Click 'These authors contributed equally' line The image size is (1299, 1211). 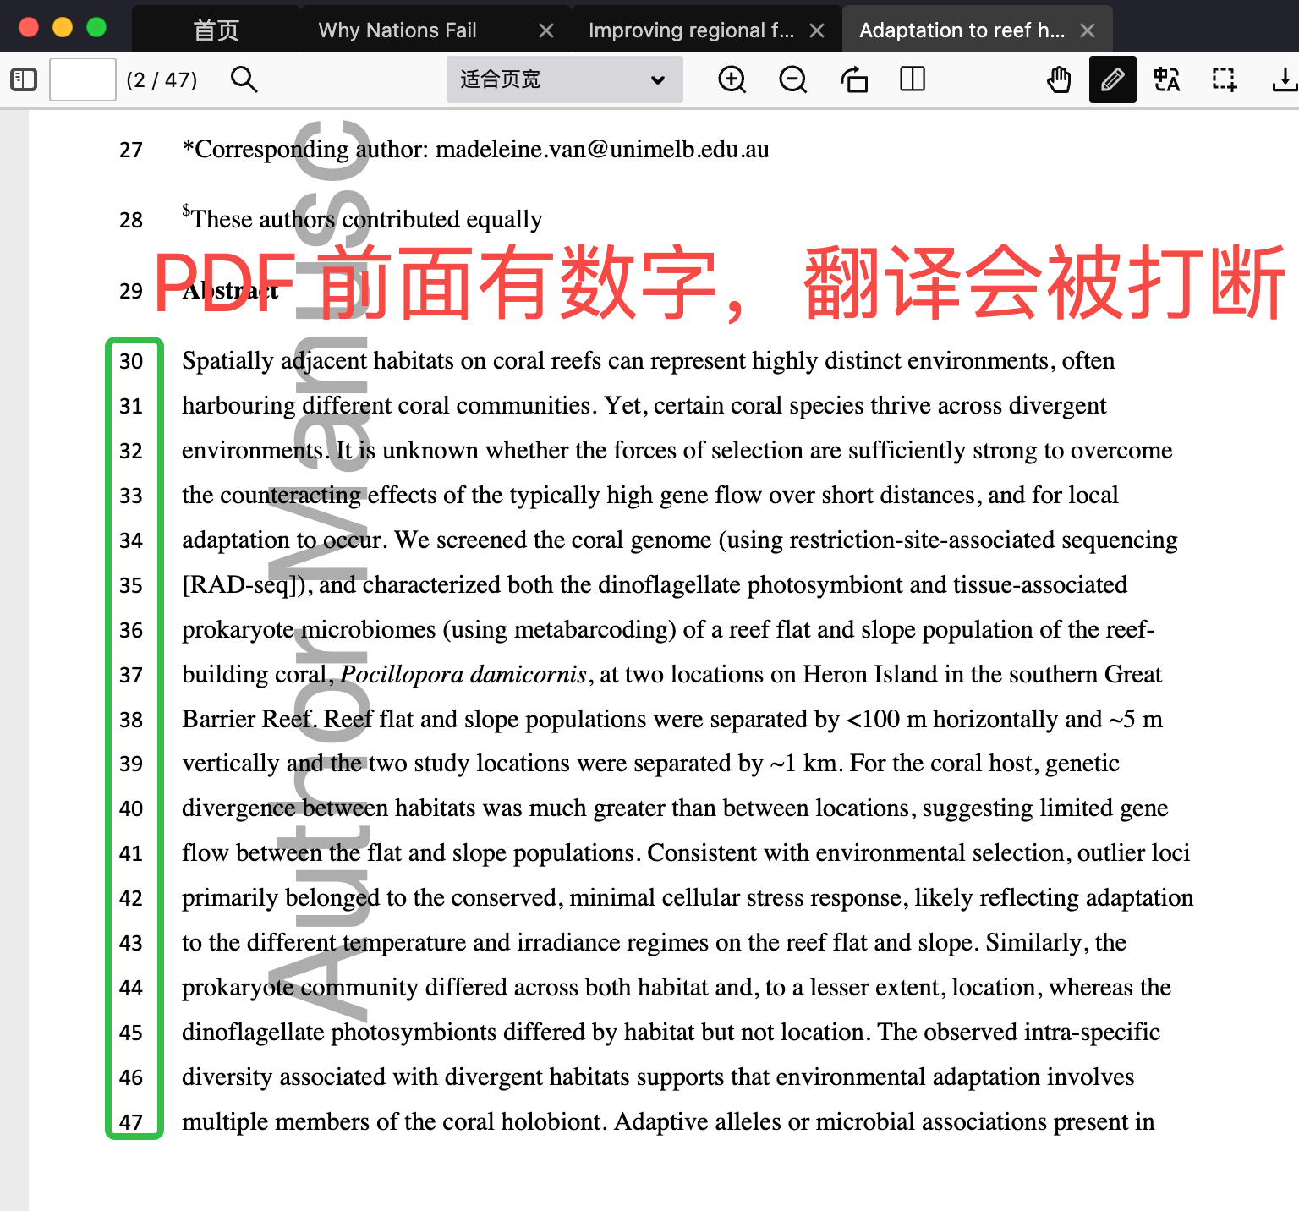point(362,218)
